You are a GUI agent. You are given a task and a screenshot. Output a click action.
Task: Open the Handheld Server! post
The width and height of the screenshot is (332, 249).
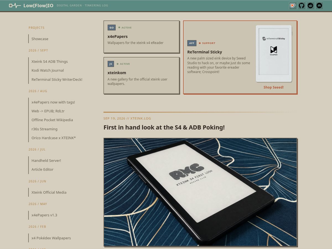pos(46,160)
